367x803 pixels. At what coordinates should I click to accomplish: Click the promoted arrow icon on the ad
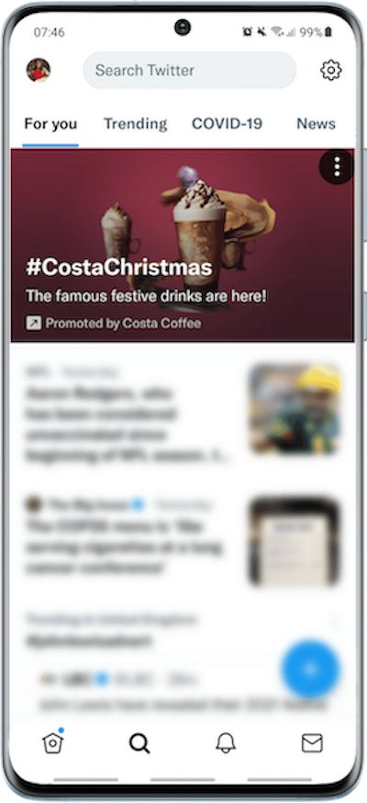pos(34,323)
